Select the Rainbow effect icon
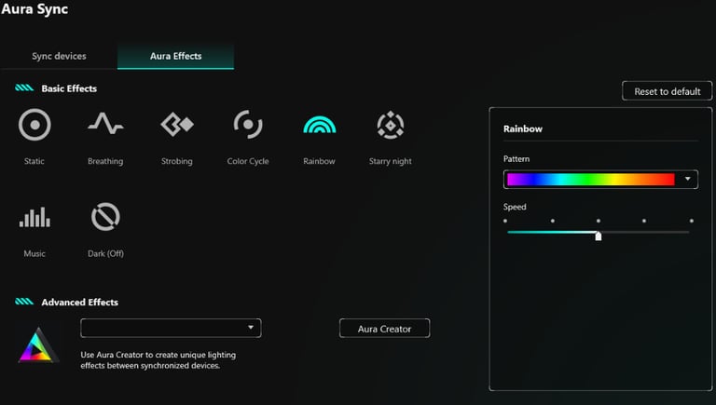 [x=319, y=125]
